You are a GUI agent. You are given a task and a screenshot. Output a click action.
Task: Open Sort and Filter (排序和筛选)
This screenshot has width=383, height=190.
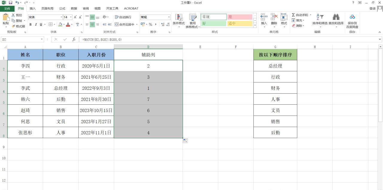pyautogui.click(x=320, y=20)
